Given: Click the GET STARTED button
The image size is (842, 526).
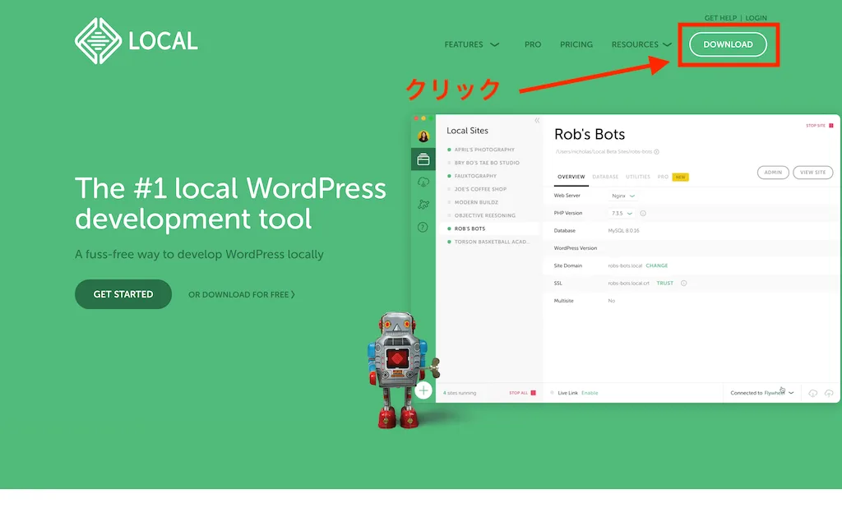Looking at the screenshot, I should pos(123,294).
